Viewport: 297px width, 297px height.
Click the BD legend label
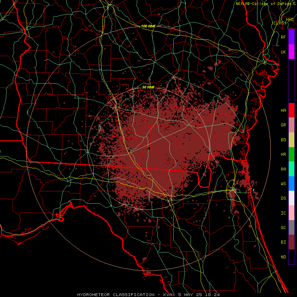coord(283,140)
